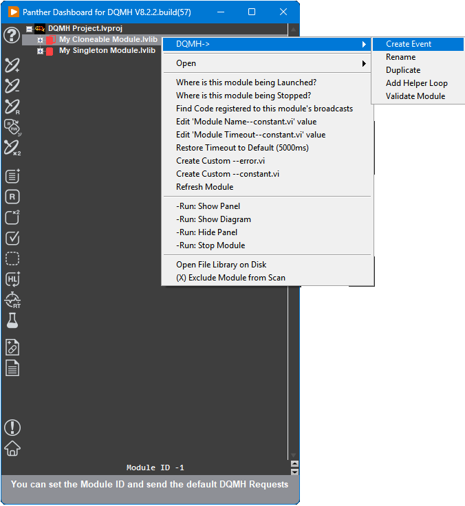The height and width of the screenshot is (506, 465).
Task: Select Create Custom --error.vi
Action: pyautogui.click(x=267, y=161)
